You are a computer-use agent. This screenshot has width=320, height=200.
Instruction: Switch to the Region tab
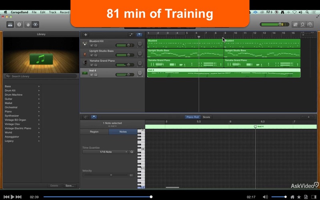click(x=94, y=132)
